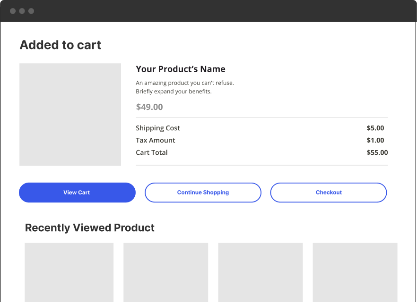Open fourth recently viewed product thumbnail

coord(355,272)
